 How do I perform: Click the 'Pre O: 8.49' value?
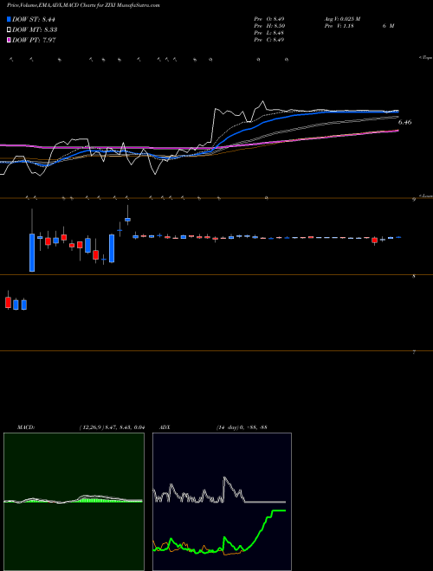click(x=269, y=18)
